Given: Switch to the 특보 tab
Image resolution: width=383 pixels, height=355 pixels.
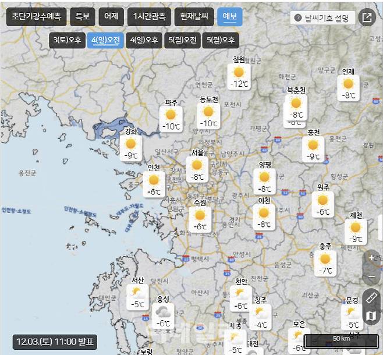Looking at the screenshot, I should tap(83, 17).
